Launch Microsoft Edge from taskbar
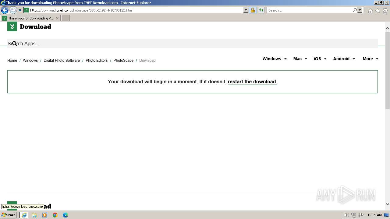The width and height of the screenshot is (390, 219). coord(66,215)
